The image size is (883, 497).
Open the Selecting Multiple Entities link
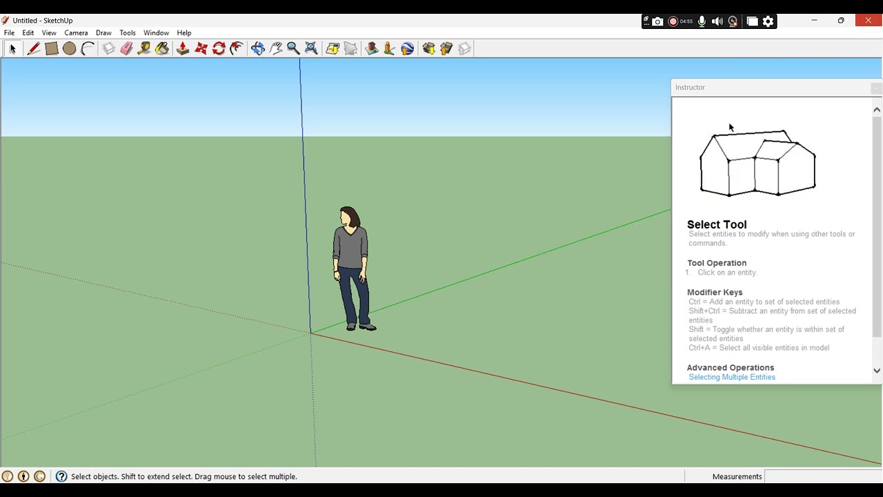tap(732, 377)
